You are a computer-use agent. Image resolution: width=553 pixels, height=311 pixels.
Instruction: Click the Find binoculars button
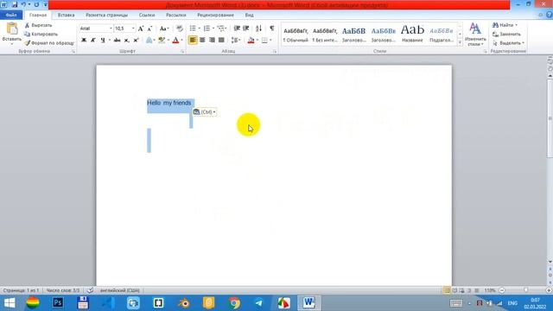[x=505, y=25]
